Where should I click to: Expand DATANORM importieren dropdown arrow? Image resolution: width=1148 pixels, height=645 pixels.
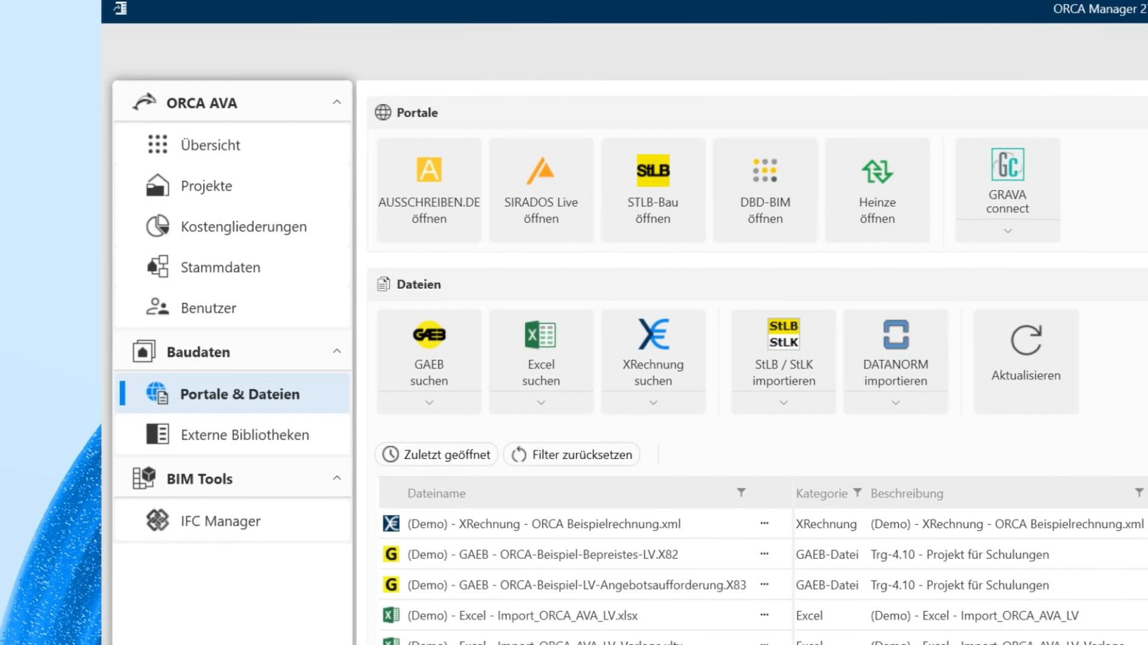(x=896, y=403)
